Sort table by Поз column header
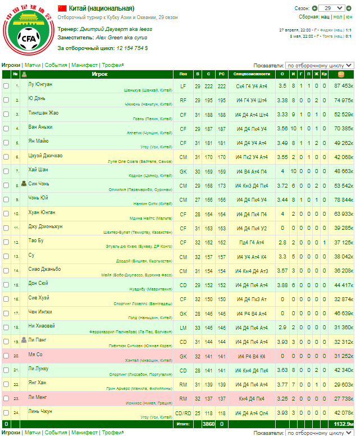356x436 pixels. pos(183,74)
